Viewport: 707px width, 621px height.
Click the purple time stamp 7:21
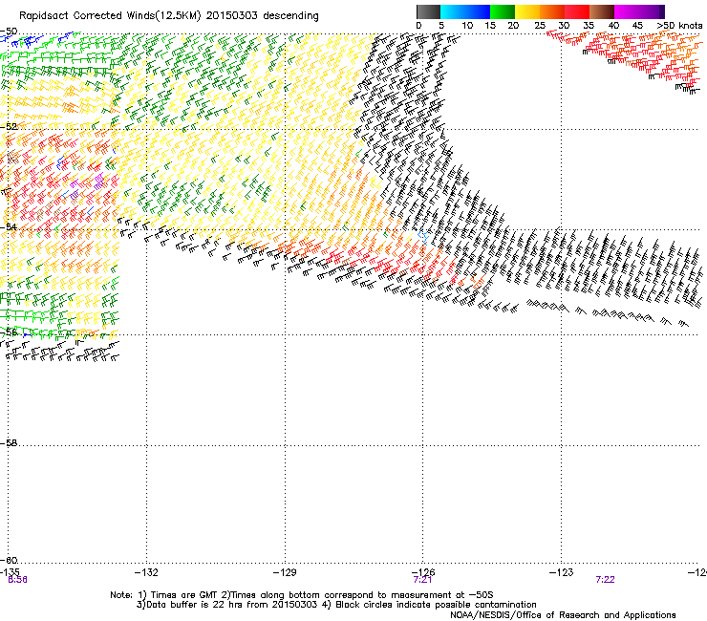pos(422,580)
